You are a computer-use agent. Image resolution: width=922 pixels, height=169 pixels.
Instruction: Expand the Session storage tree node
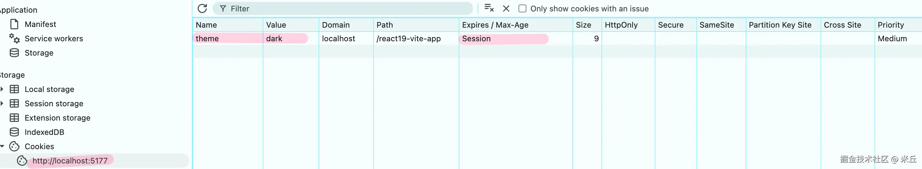point(2,103)
